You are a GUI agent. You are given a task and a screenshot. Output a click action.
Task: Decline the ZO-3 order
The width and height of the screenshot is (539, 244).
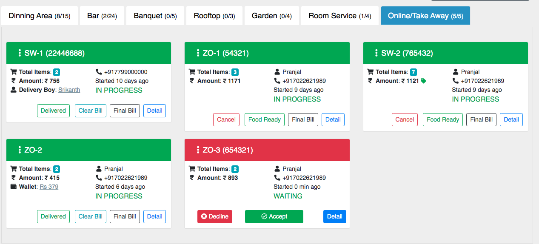coord(215,216)
